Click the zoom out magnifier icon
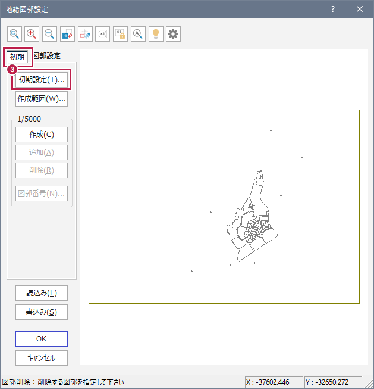The image size is (374, 389). coord(49,34)
